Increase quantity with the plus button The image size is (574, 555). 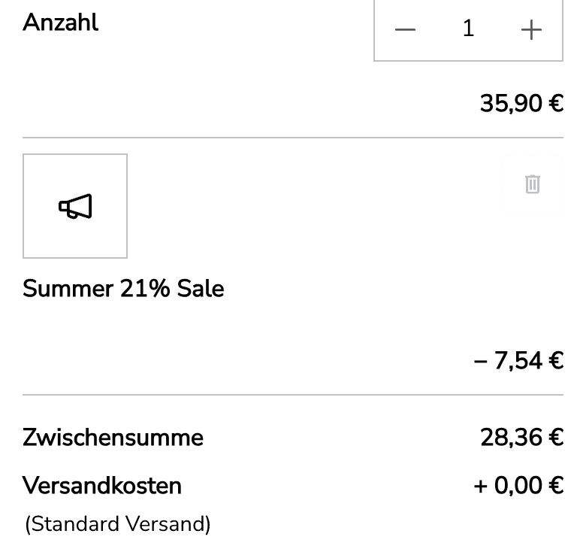tap(531, 29)
